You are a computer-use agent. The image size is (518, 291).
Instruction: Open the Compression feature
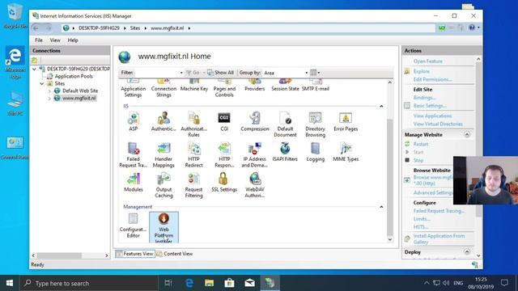[x=255, y=121]
